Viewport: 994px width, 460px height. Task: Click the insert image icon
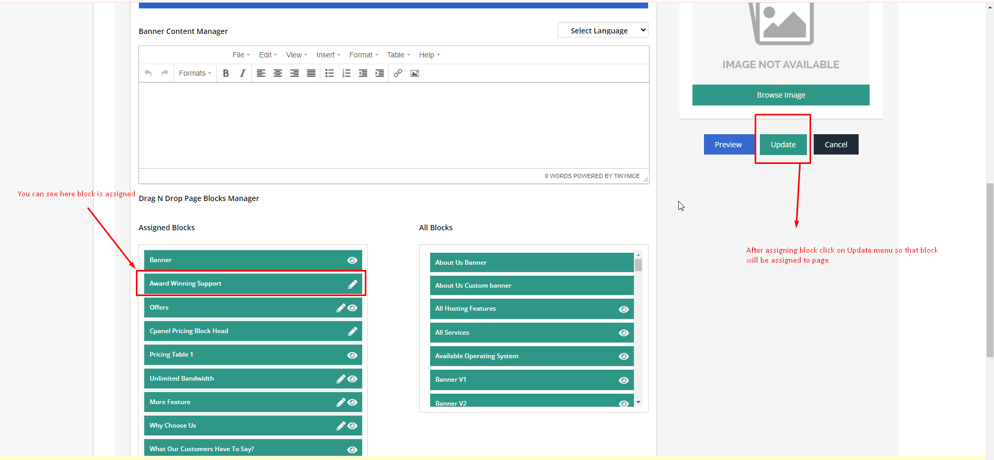414,74
